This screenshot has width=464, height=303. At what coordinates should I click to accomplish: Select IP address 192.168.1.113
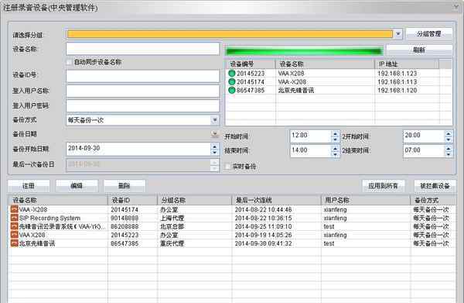coord(397,81)
